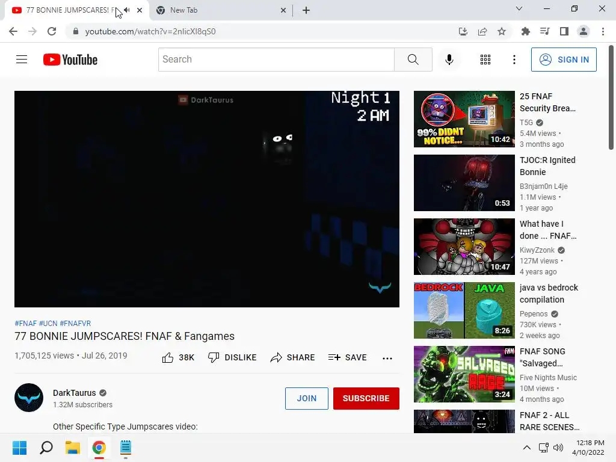Open Notepad from taskbar
This screenshot has width=616, height=462.
(125, 448)
